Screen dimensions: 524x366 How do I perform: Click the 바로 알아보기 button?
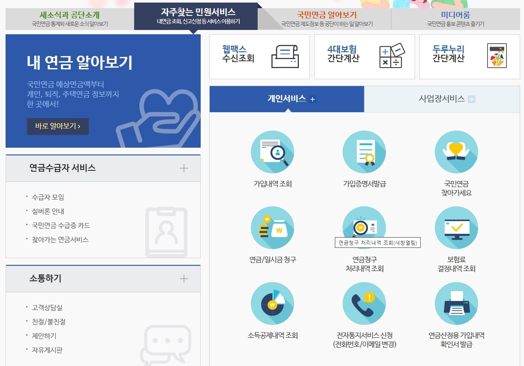[x=58, y=126]
